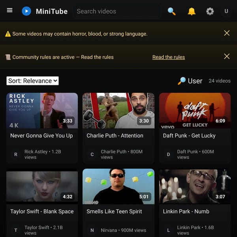The image size is (237, 237).
Task: Click "Taylor Swift • 2.1B views" text
Action: (43, 230)
